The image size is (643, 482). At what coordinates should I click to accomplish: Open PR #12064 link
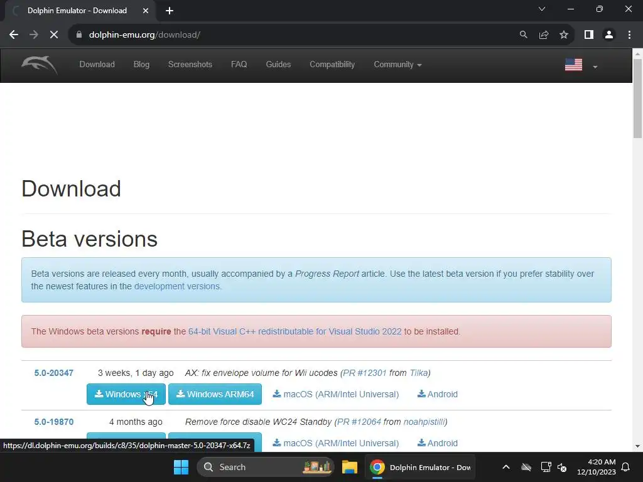click(359, 422)
